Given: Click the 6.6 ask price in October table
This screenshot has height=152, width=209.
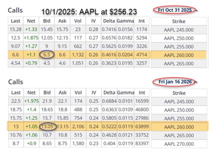Looking at the screenshot, I should (63, 54).
